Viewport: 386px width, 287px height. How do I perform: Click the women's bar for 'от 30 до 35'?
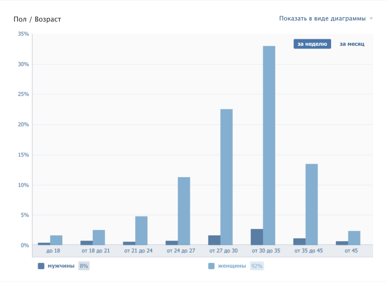269,145
